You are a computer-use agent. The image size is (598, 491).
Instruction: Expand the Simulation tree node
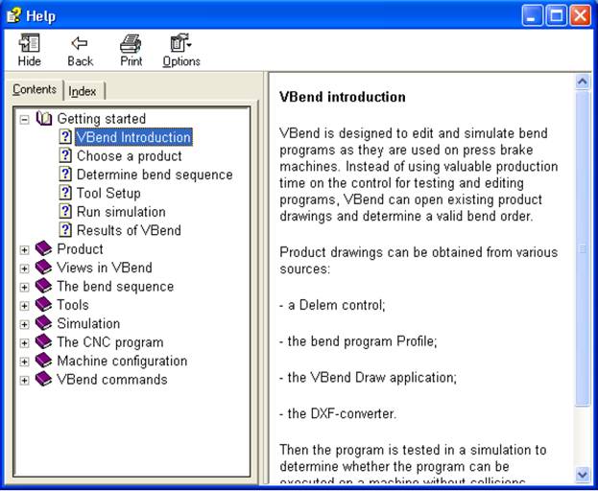tap(24, 324)
